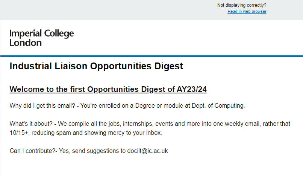Click the word London in the logo
Image resolution: width=303 pixels, height=177 pixels.
[x=26, y=43]
